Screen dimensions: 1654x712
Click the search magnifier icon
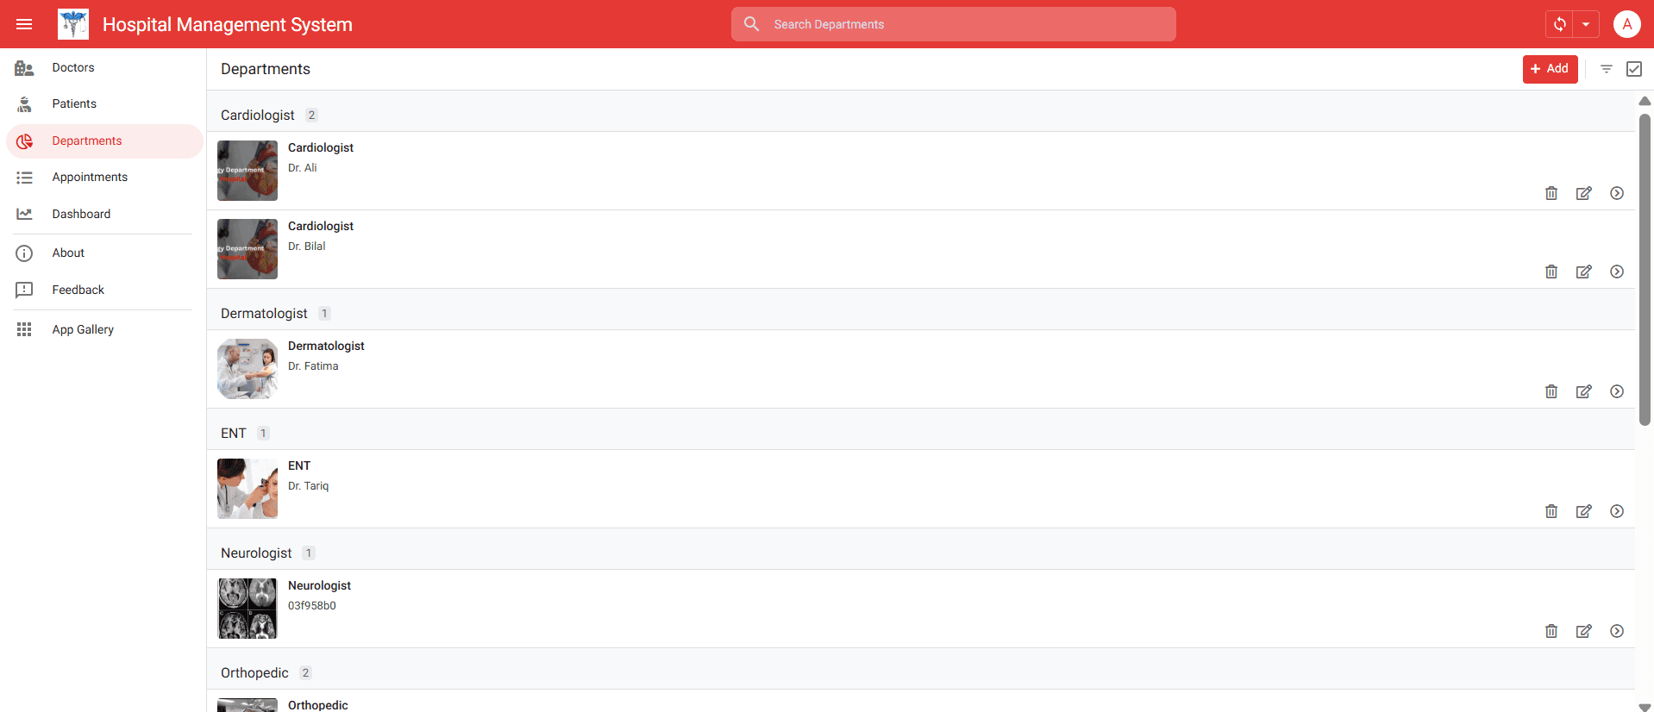click(x=752, y=24)
